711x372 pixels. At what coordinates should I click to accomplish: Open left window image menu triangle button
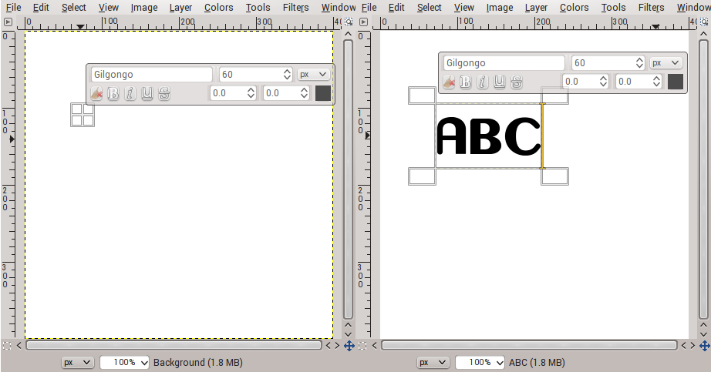click(x=8, y=22)
